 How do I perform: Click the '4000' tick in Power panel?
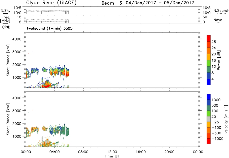tap(17, 39)
